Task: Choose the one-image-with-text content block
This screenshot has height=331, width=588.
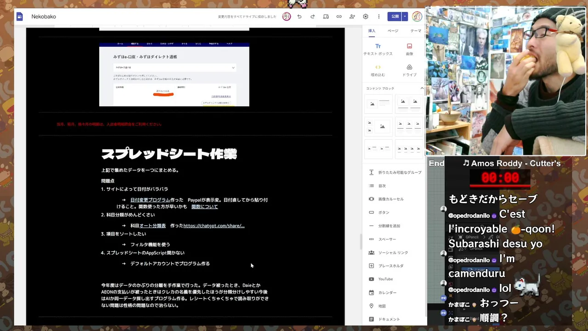Action: click(379, 104)
